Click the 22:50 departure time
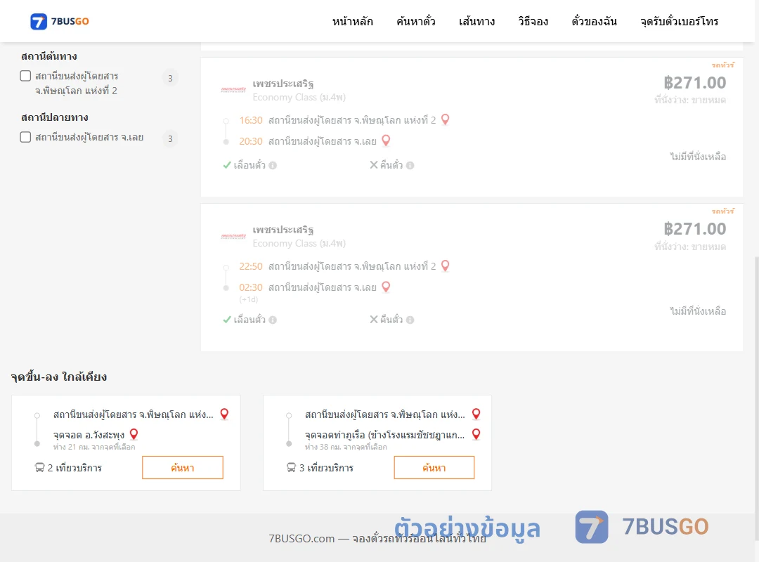This screenshot has width=759, height=562. coord(251,266)
